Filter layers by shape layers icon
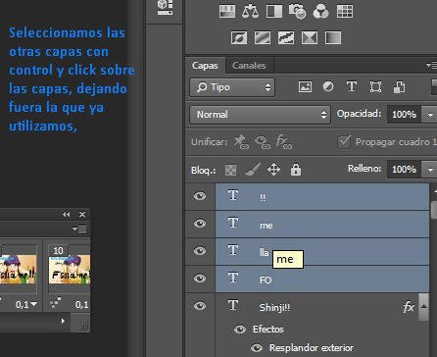Image resolution: width=437 pixels, height=357 pixels. [x=375, y=87]
